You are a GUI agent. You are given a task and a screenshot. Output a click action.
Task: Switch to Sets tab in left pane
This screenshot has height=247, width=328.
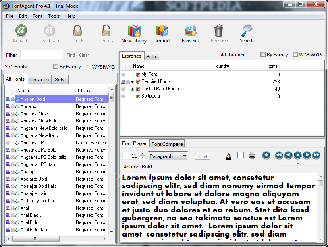pos(60,80)
